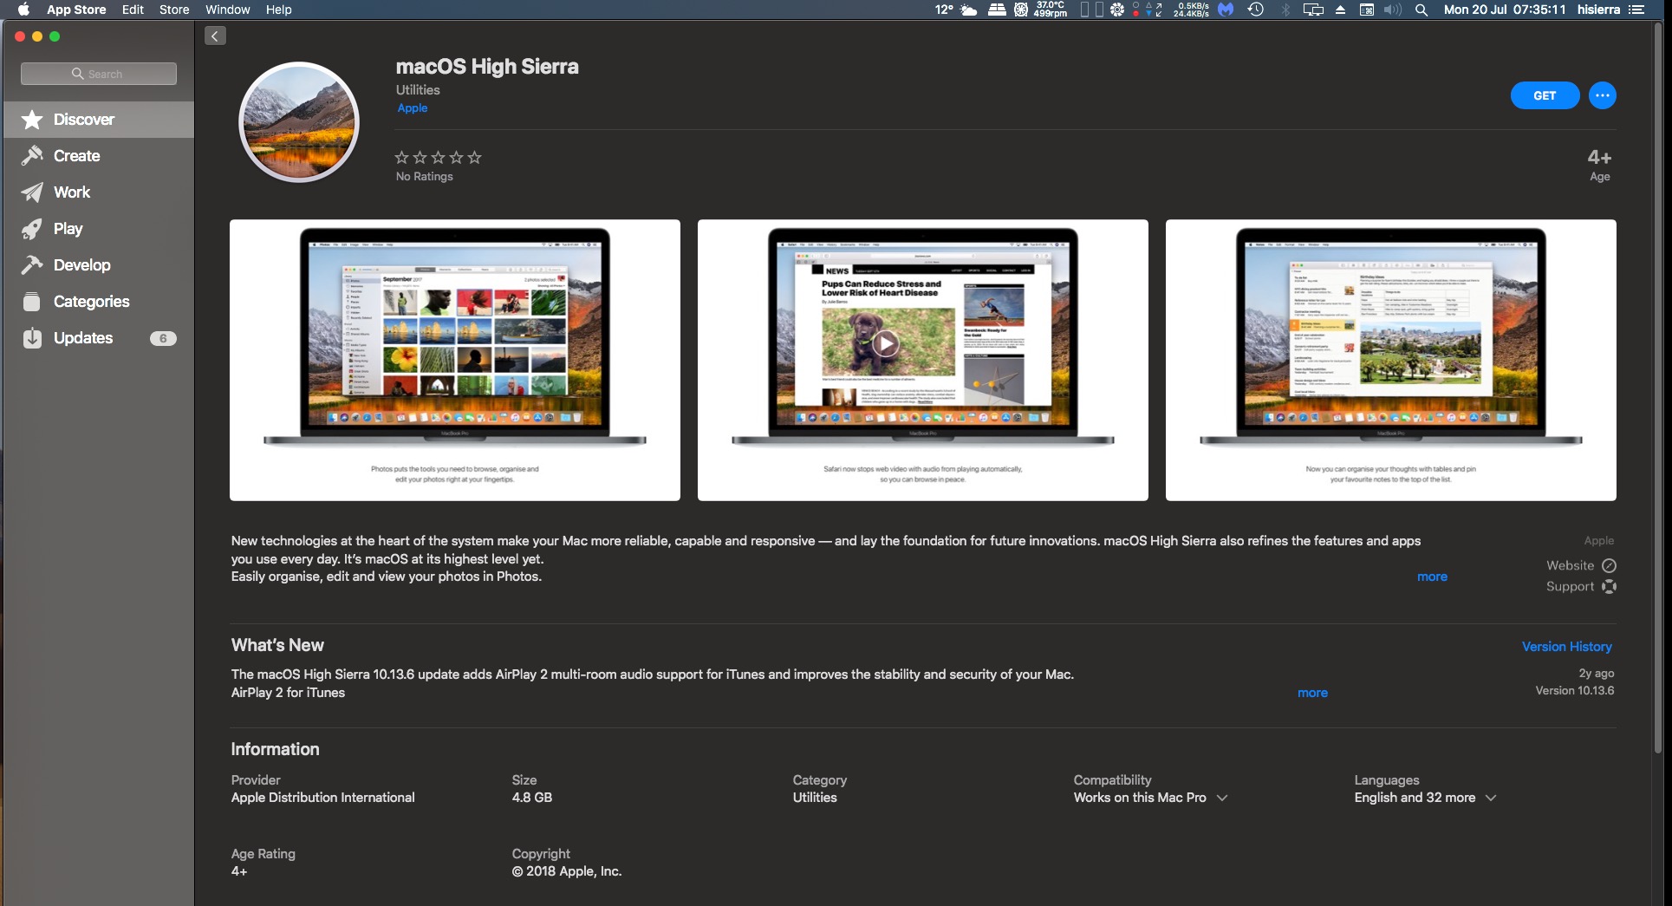Open the Apple menu
Viewport: 1672px width, 906px height.
point(24,10)
